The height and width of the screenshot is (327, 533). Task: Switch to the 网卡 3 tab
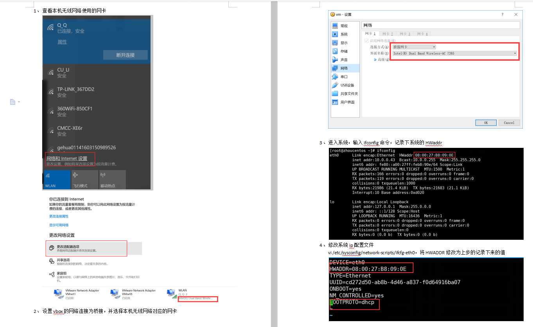tap(405, 34)
